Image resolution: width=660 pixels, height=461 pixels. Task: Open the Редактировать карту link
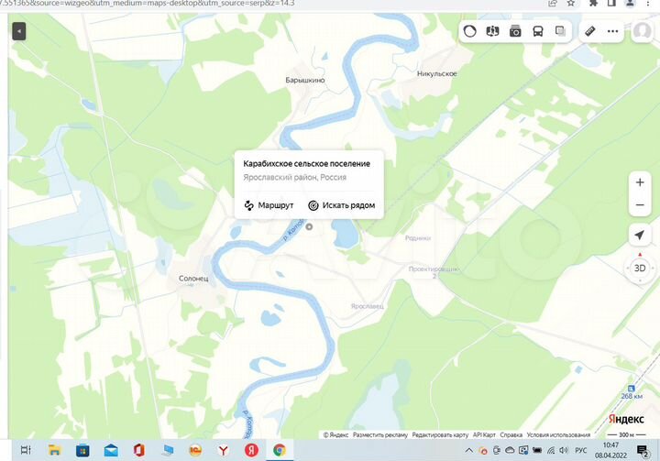click(440, 435)
